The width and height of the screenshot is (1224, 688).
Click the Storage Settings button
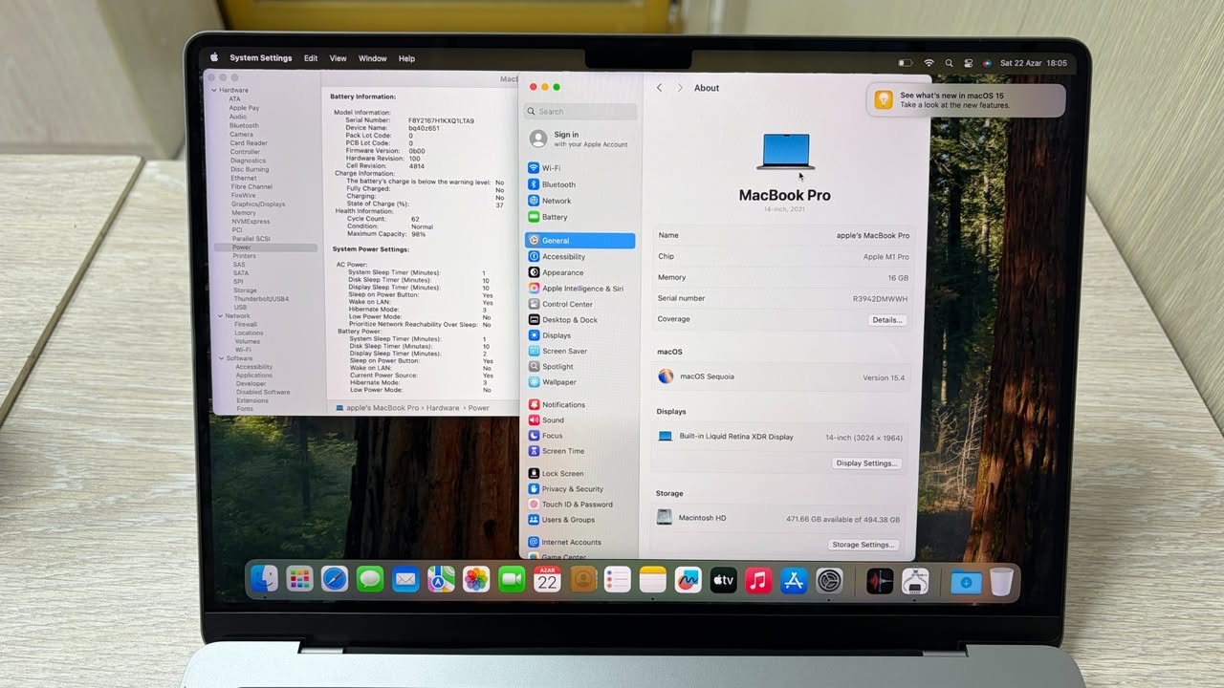point(863,545)
